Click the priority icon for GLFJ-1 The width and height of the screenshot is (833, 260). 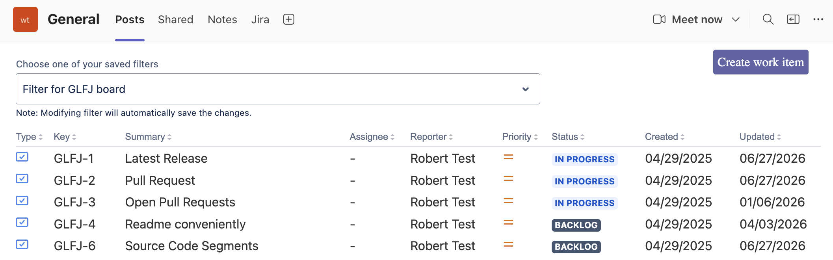click(508, 157)
